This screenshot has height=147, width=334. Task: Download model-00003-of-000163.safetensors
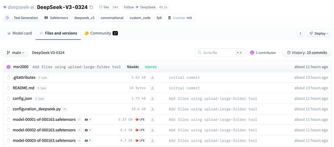[x=152, y=141]
